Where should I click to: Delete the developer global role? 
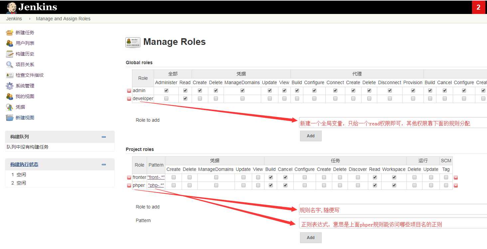(129, 99)
